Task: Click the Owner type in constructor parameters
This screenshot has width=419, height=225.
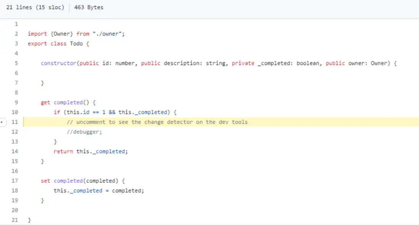Action: pos(380,63)
